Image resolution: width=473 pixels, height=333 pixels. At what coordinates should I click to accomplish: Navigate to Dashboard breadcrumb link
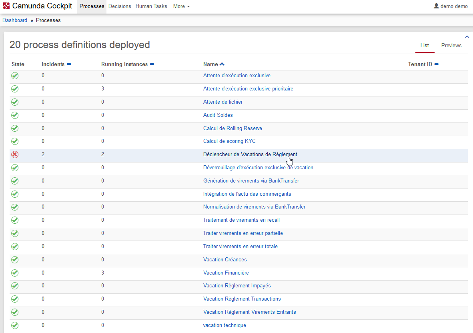tap(15, 20)
